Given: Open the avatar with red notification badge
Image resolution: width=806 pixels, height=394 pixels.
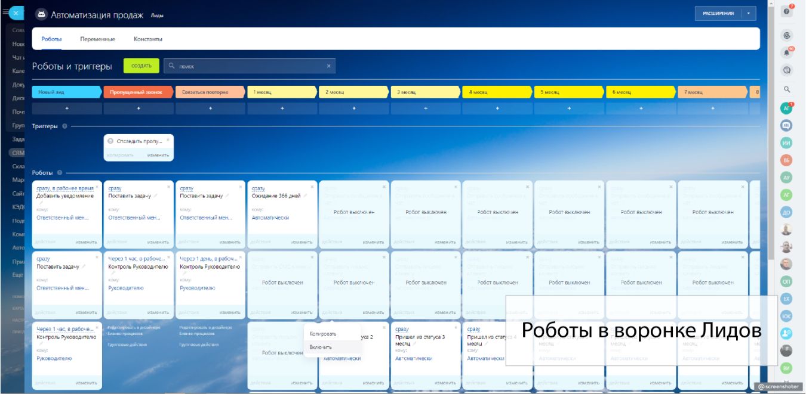Looking at the screenshot, I should click(x=787, y=108).
